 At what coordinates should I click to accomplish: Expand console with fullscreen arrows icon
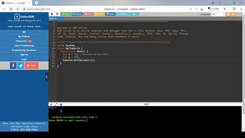pyautogui.click(x=56, y=104)
